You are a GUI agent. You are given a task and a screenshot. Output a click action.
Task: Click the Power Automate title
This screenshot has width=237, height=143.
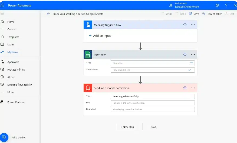pos(20,5)
